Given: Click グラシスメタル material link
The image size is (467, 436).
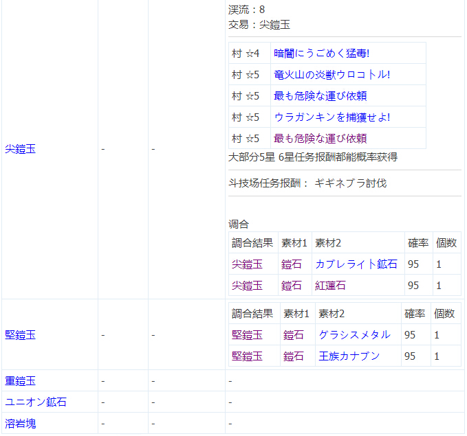Looking at the screenshot, I should pyautogui.click(x=354, y=335).
